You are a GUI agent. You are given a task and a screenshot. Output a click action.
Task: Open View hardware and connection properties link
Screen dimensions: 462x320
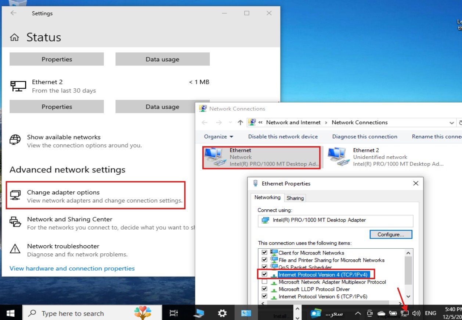click(x=72, y=269)
